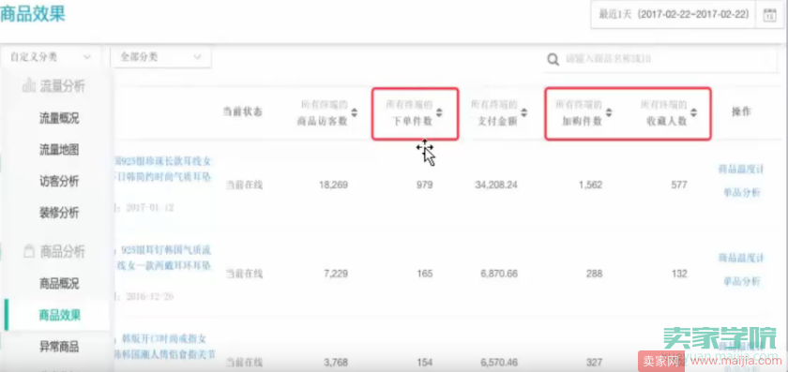Click the 577 favorites value
The height and width of the screenshot is (372, 788).
(x=679, y=185)
